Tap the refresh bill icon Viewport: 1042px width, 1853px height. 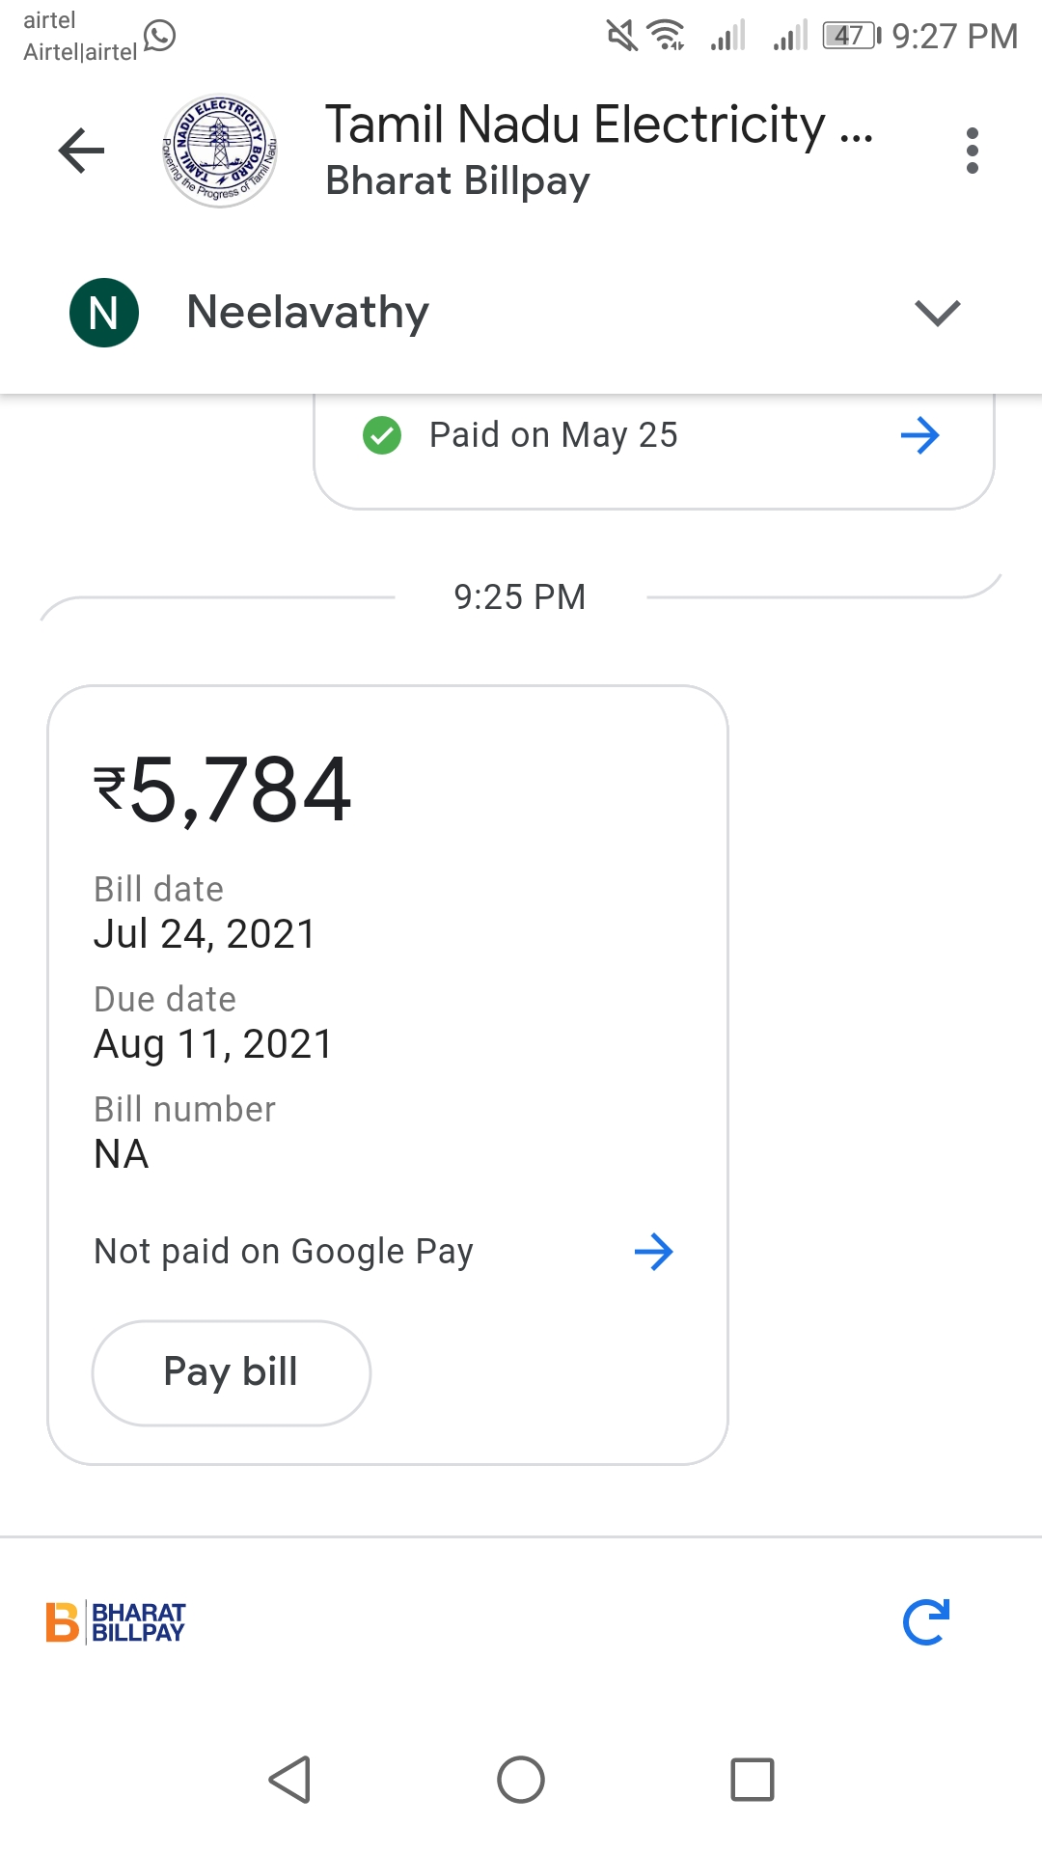(x=926, y=1622)
